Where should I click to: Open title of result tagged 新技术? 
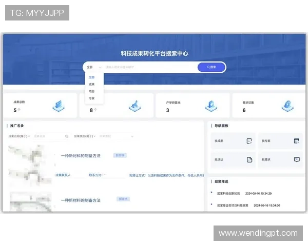pyautogui.click(x=81, y=200)
